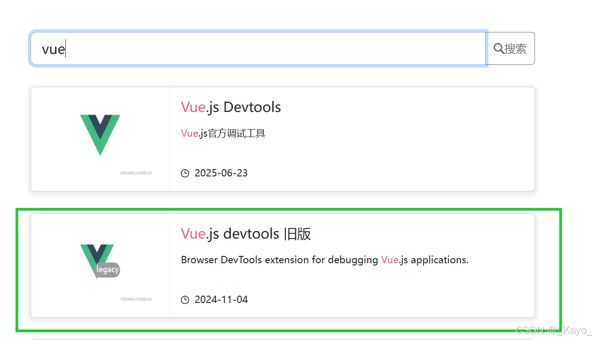Click the 'Browser DevTools extension for debugging' description
594x340 pixels.
pos(325,260)
